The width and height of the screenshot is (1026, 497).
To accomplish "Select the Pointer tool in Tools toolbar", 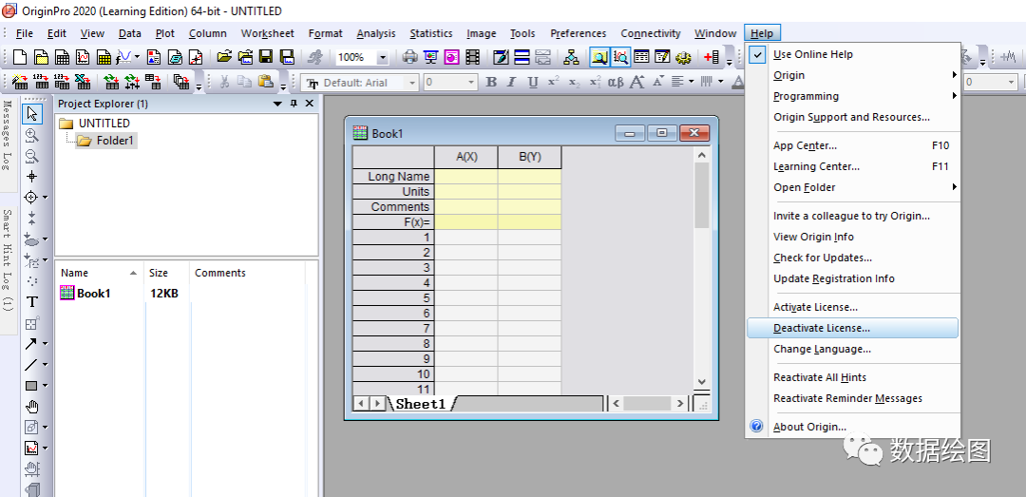I will 31,114.
